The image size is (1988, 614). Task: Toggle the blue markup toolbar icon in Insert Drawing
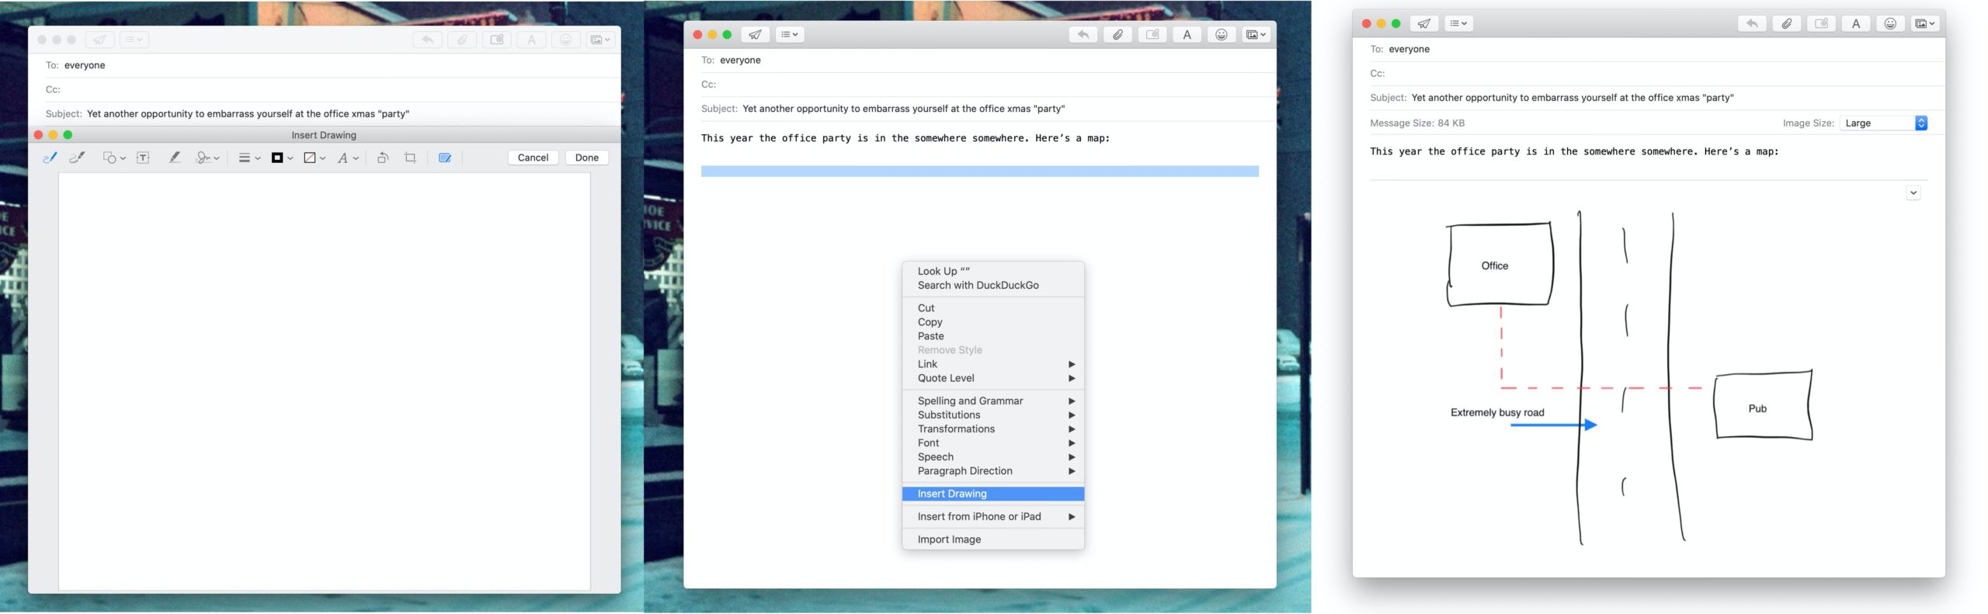445,158
